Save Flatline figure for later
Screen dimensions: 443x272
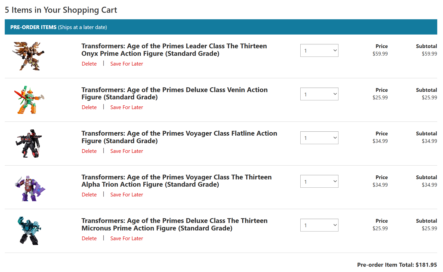click(127, 151)
